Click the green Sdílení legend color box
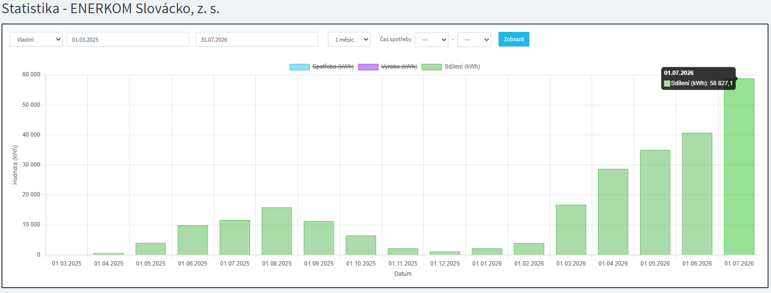This screenshot has width=771, height=293. (431, 67)
